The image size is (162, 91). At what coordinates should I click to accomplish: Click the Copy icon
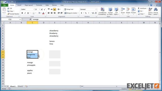pos(8,11)
